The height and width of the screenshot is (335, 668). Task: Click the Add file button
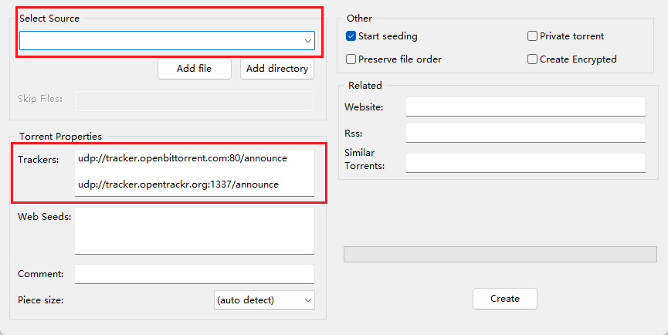click(194, 69)
